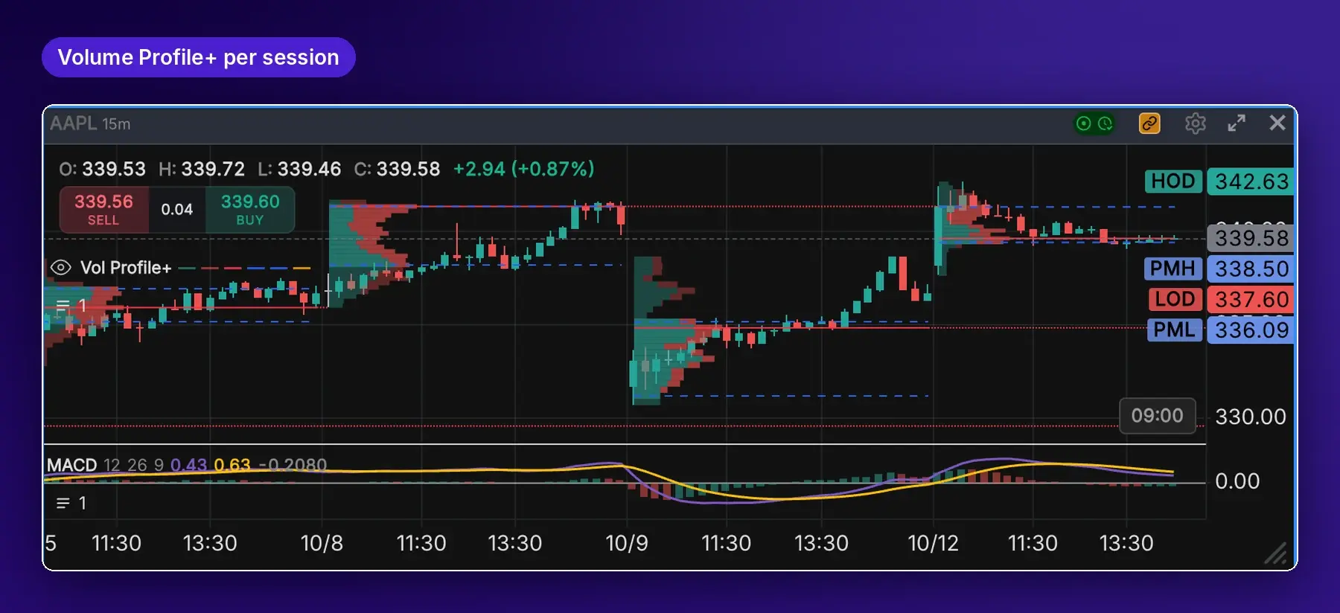Grab the corner resize handle of the chart
Screen dimensions: 1340x613
(x=1276, y=553)
